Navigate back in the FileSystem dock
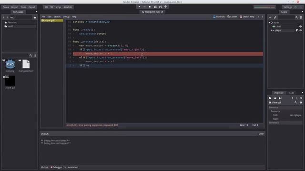This screenshot has width=305, height=171. coord(3,18)
